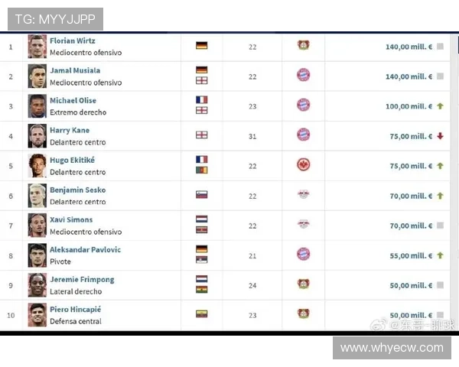Click Piero Hincapié's player photo
This screenshot has width=459, height=367.
[x=37, y=314]
